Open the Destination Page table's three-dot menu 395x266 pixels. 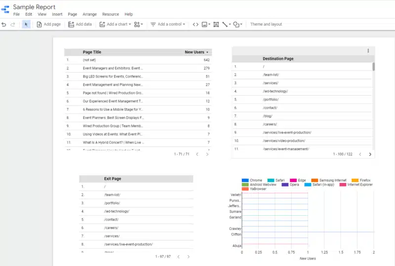(368, 51)
